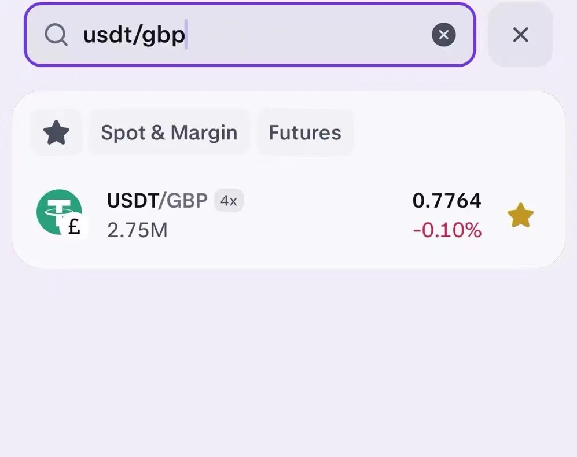The height and width of the screenshot is (457, 577).
Task: Click the grey GBP quote symbol
Action: coord(187,201)
